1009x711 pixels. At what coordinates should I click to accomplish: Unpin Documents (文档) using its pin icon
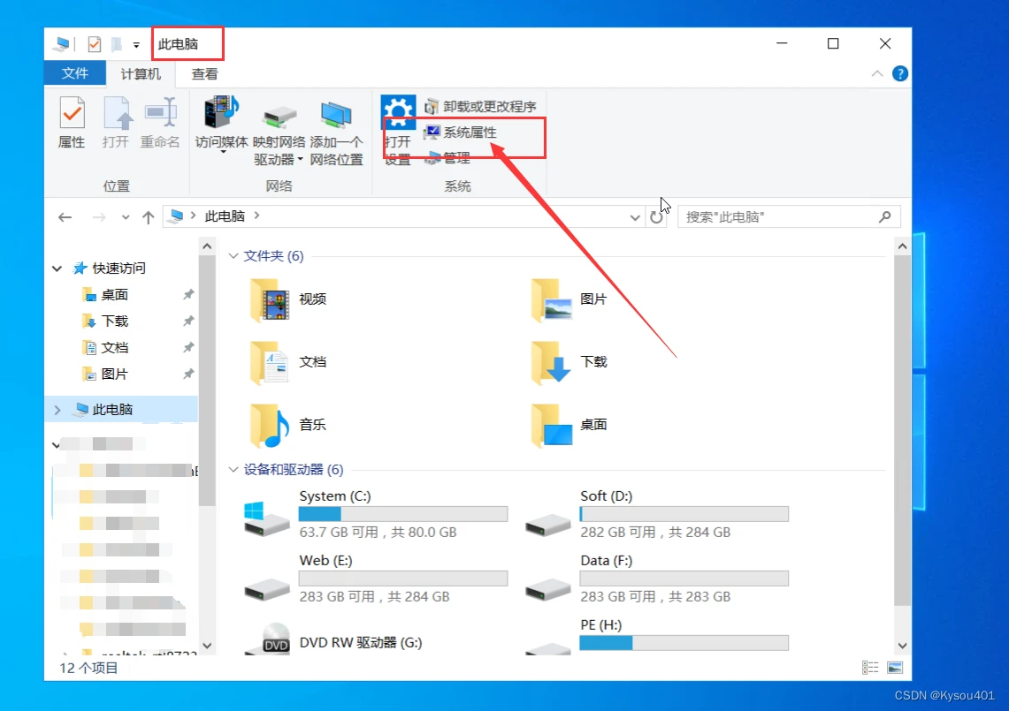click(x=187, y=348)
